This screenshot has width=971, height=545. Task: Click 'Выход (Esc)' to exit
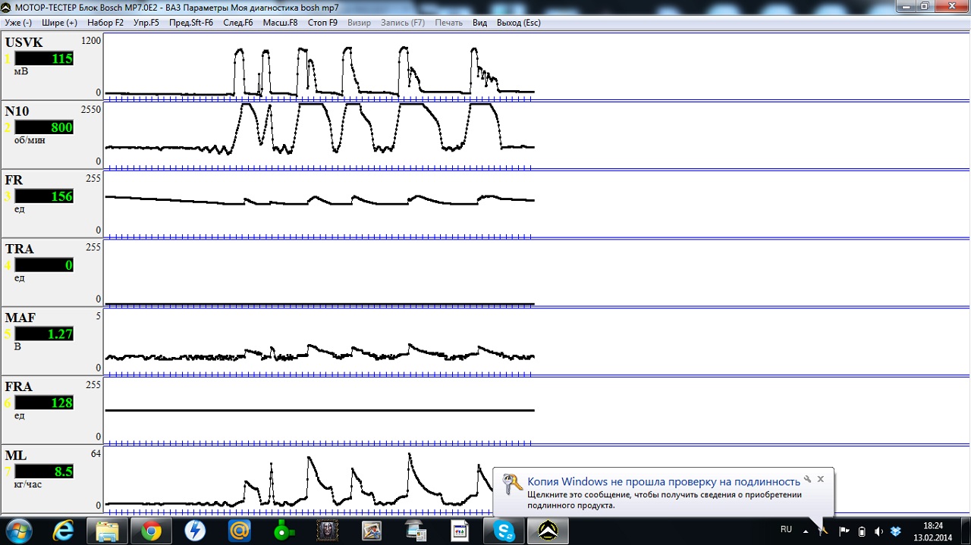pos(518,23)
